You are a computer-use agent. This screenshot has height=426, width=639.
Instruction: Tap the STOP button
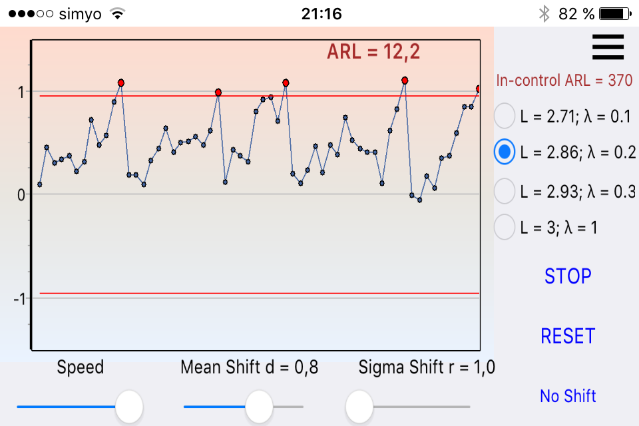point(568,276)
